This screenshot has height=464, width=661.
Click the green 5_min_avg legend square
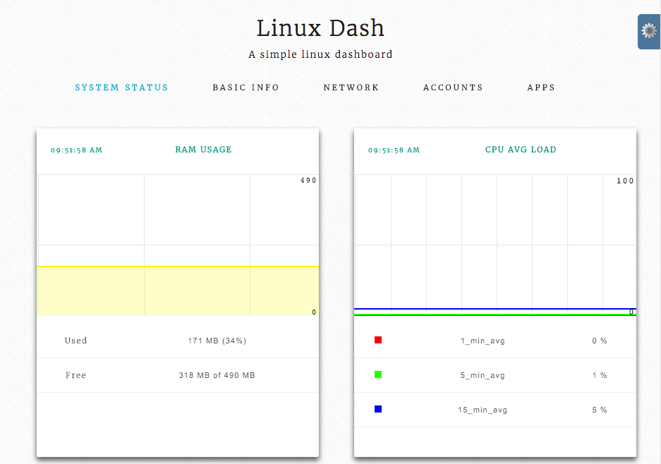378,374
